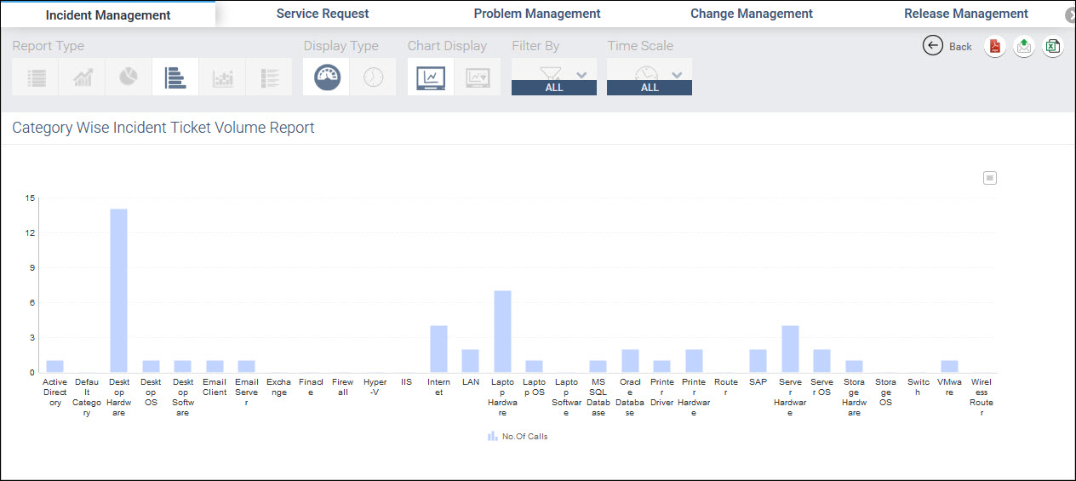
Task: Click the Oracle Database bar in chart
Action: (x=630, y=360)
